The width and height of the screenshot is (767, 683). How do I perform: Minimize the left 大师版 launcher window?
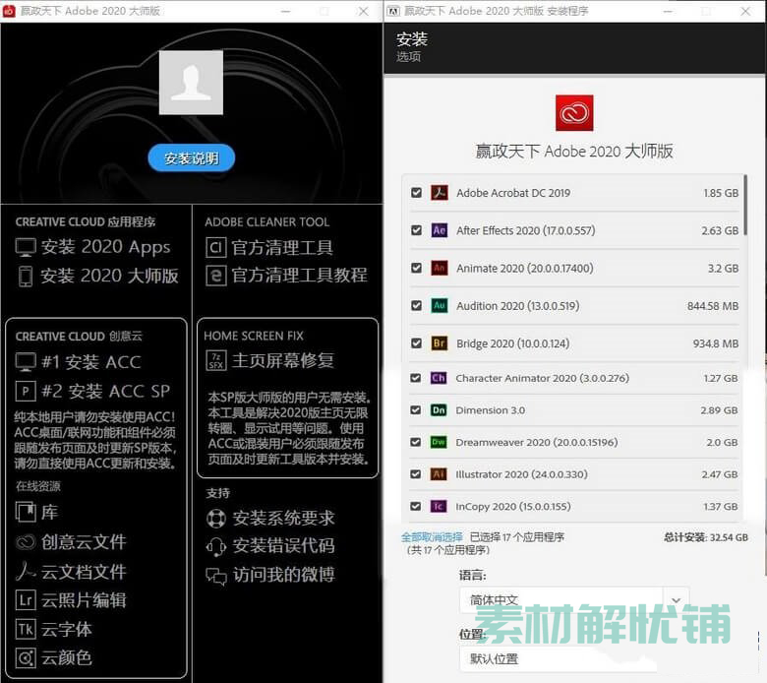coord(286,11)
